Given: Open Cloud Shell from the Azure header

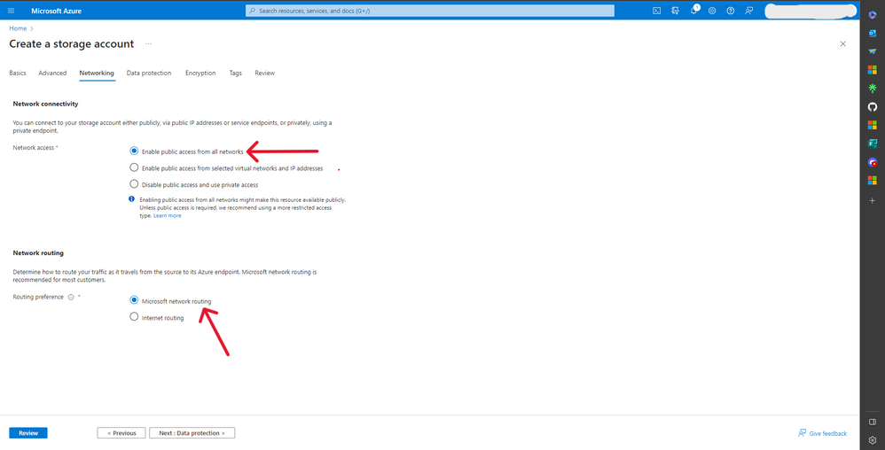Looking at the screenshot, I should pyautogui.click(x=656, y=11).
